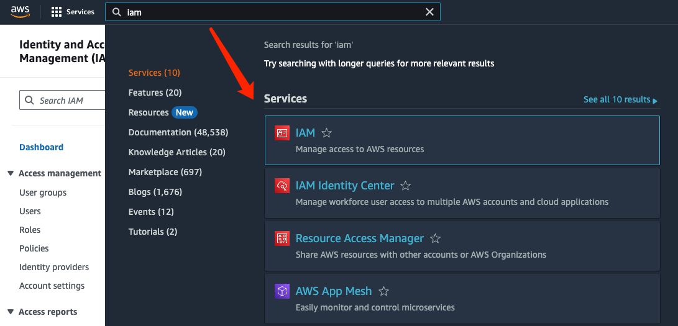This screenshot has width=678, height=326.
Task: Open User groups in the sidebar
Action: point(43,192)
